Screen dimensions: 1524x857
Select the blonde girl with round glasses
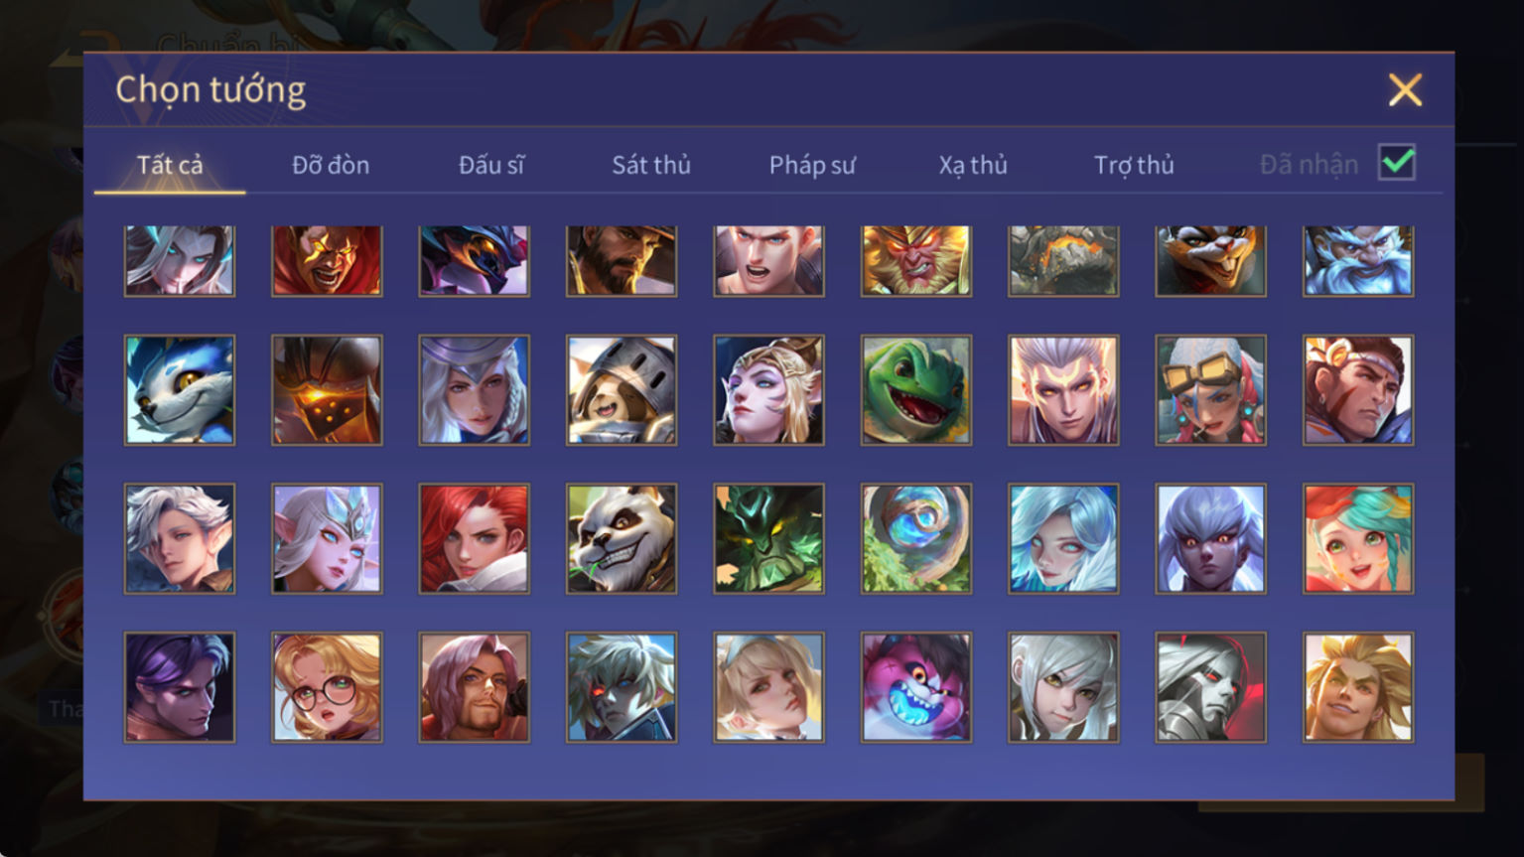coord(327,687)
